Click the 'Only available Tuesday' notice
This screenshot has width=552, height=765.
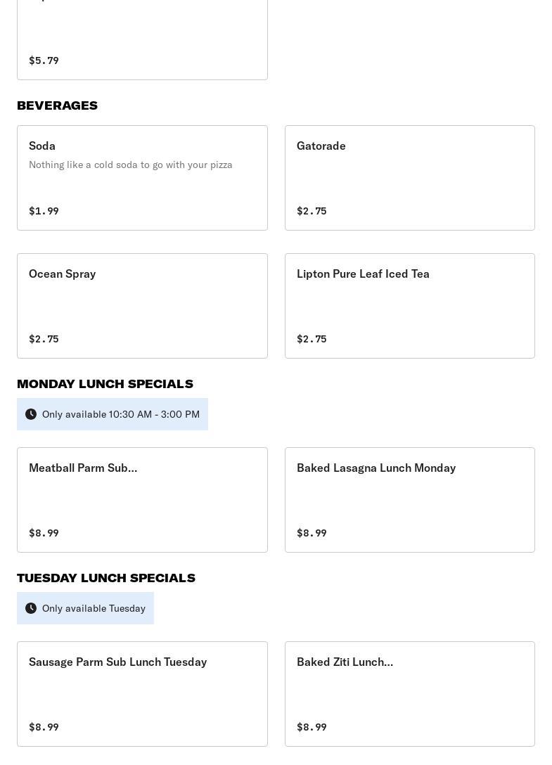[x=94, y=608]
